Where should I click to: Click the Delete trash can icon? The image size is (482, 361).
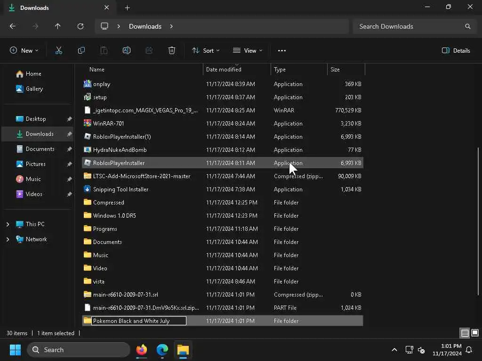pyautogui.click(x=172, y=51)
